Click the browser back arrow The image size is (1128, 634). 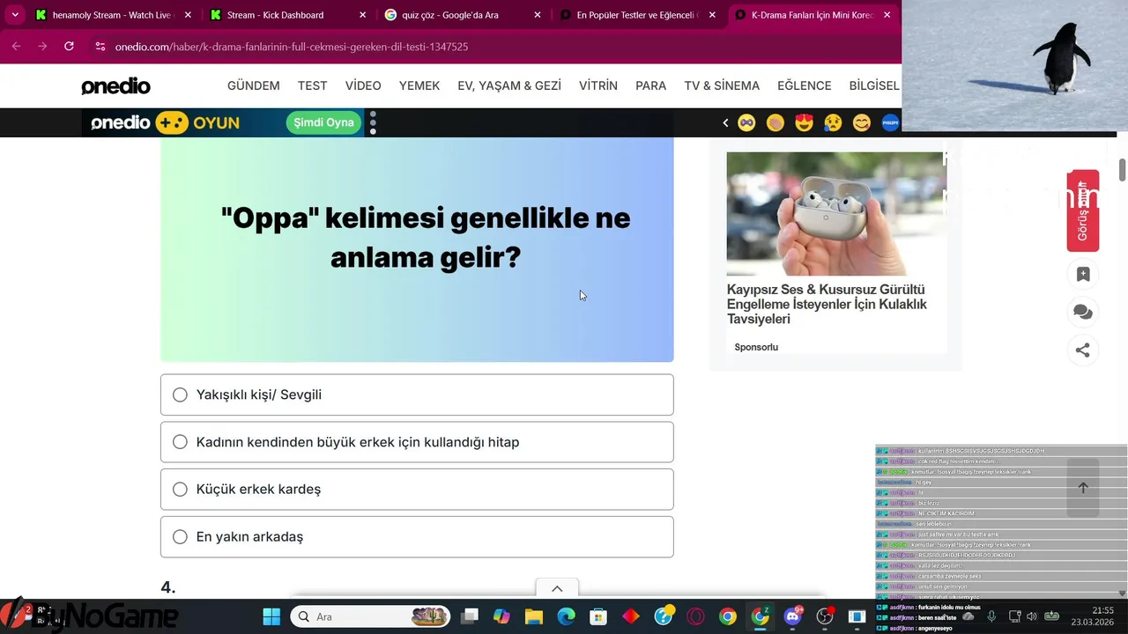[16, 47]
